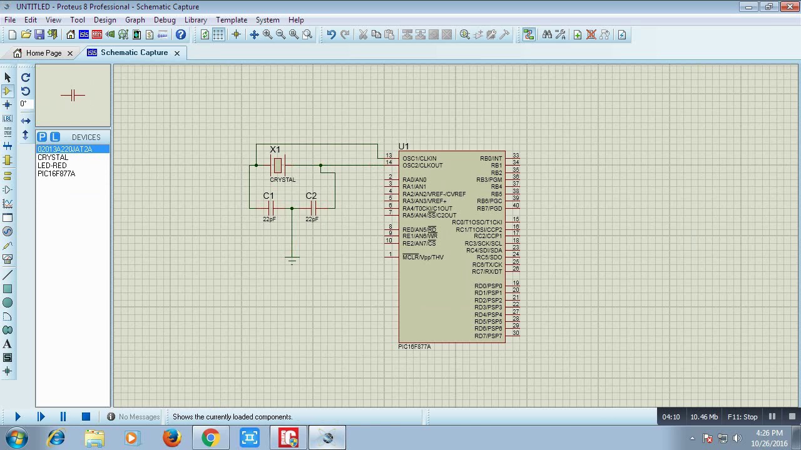Open the ARES PCB Layout icon
The height and width of the screenshot is (450, 801).
[96, 34]
